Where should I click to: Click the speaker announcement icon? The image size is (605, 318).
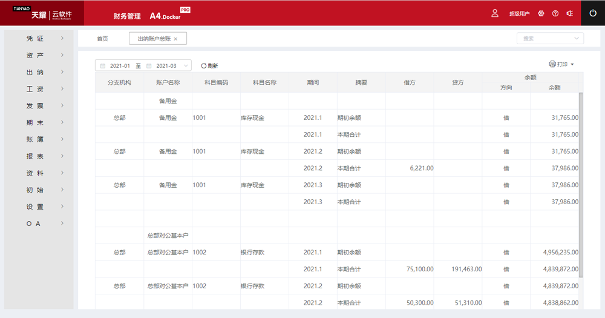(569, 13)
